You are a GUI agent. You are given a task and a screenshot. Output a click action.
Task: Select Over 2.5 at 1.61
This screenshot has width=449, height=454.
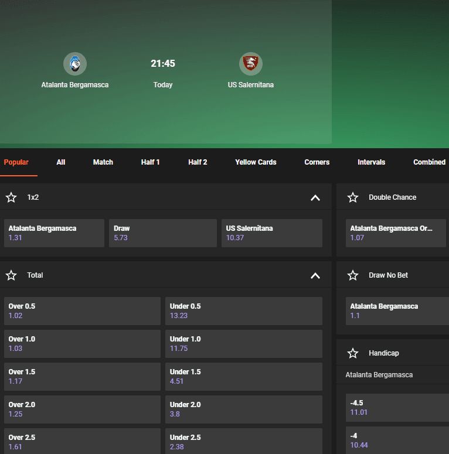82,441
